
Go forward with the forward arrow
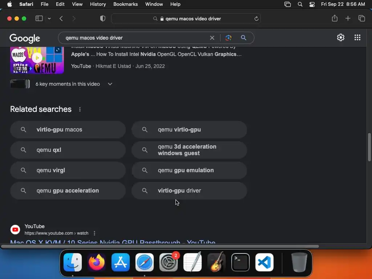click(x=74, y=19)
